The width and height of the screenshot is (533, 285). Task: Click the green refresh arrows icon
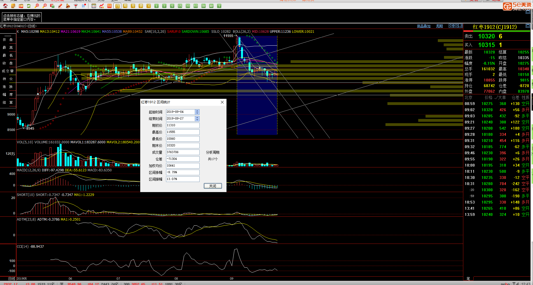(29, 6)
